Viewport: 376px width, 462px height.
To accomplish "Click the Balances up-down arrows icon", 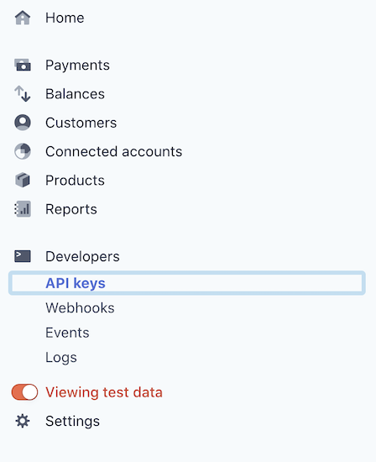I will point(23,94).
